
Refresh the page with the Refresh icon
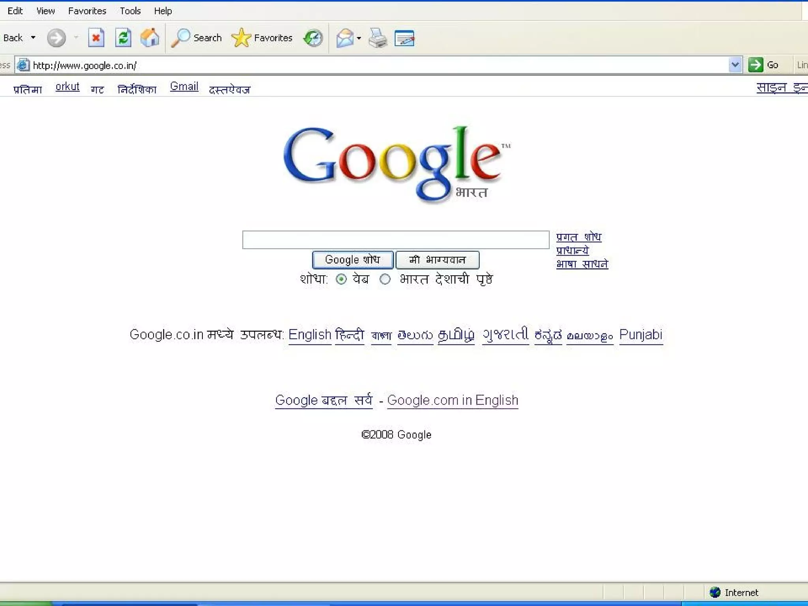point(123,38)
